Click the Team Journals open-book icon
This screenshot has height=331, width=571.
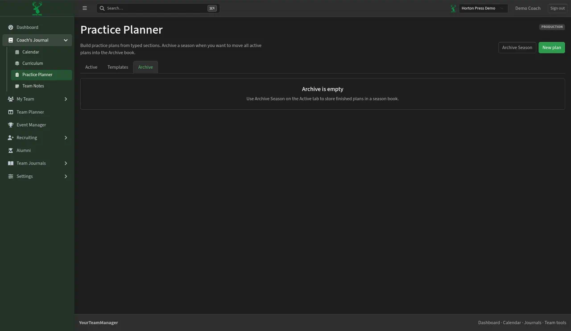tap(11, 163)
